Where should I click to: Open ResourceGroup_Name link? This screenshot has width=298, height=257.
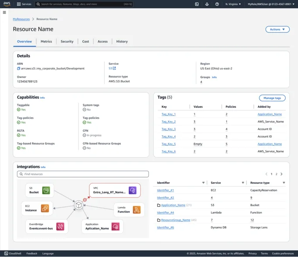[176, 220]
